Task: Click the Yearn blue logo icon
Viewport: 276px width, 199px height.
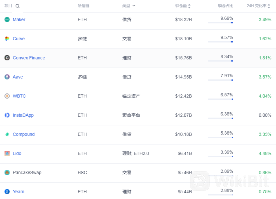Action: click(x=7, y=191)
